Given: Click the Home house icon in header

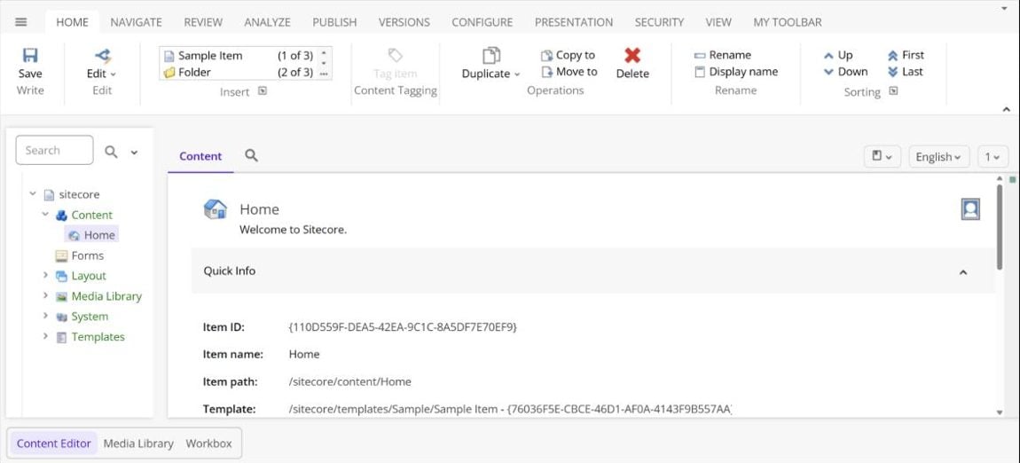Looking at the screenshot, I should (216, 209).
